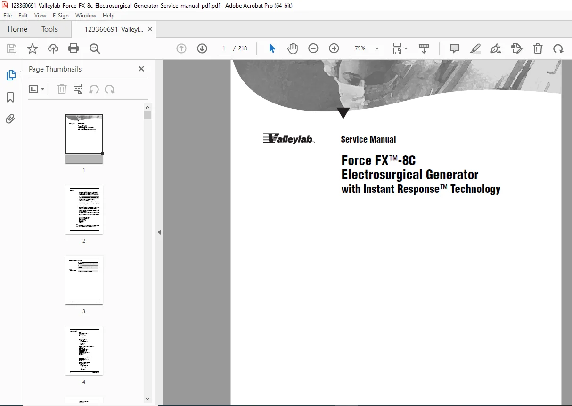Select the 123360691-Valleyl... document tab
The height and width of the screenshot is (406, 572).
[x=114, y=29]
